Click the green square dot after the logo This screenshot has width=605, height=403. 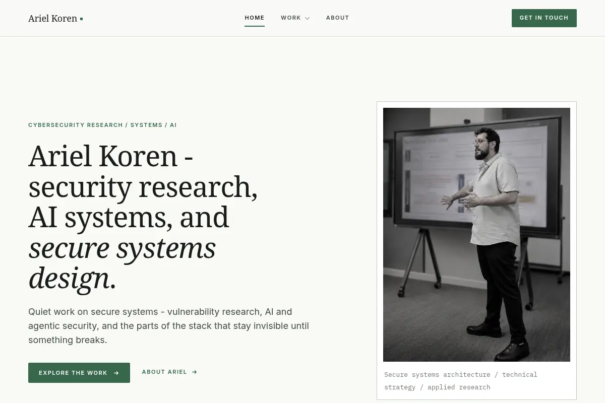(x=81, y=19)
